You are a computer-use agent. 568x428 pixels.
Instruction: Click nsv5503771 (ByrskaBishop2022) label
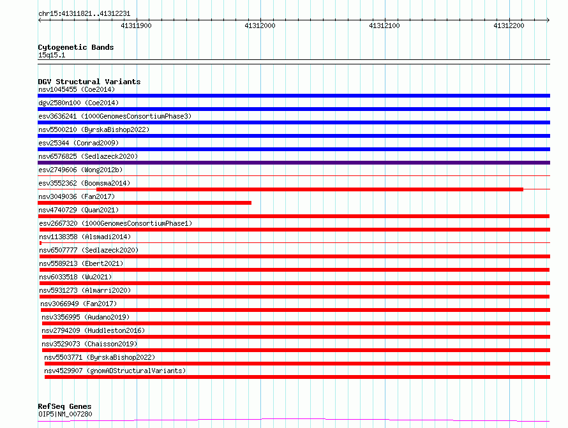100,357
